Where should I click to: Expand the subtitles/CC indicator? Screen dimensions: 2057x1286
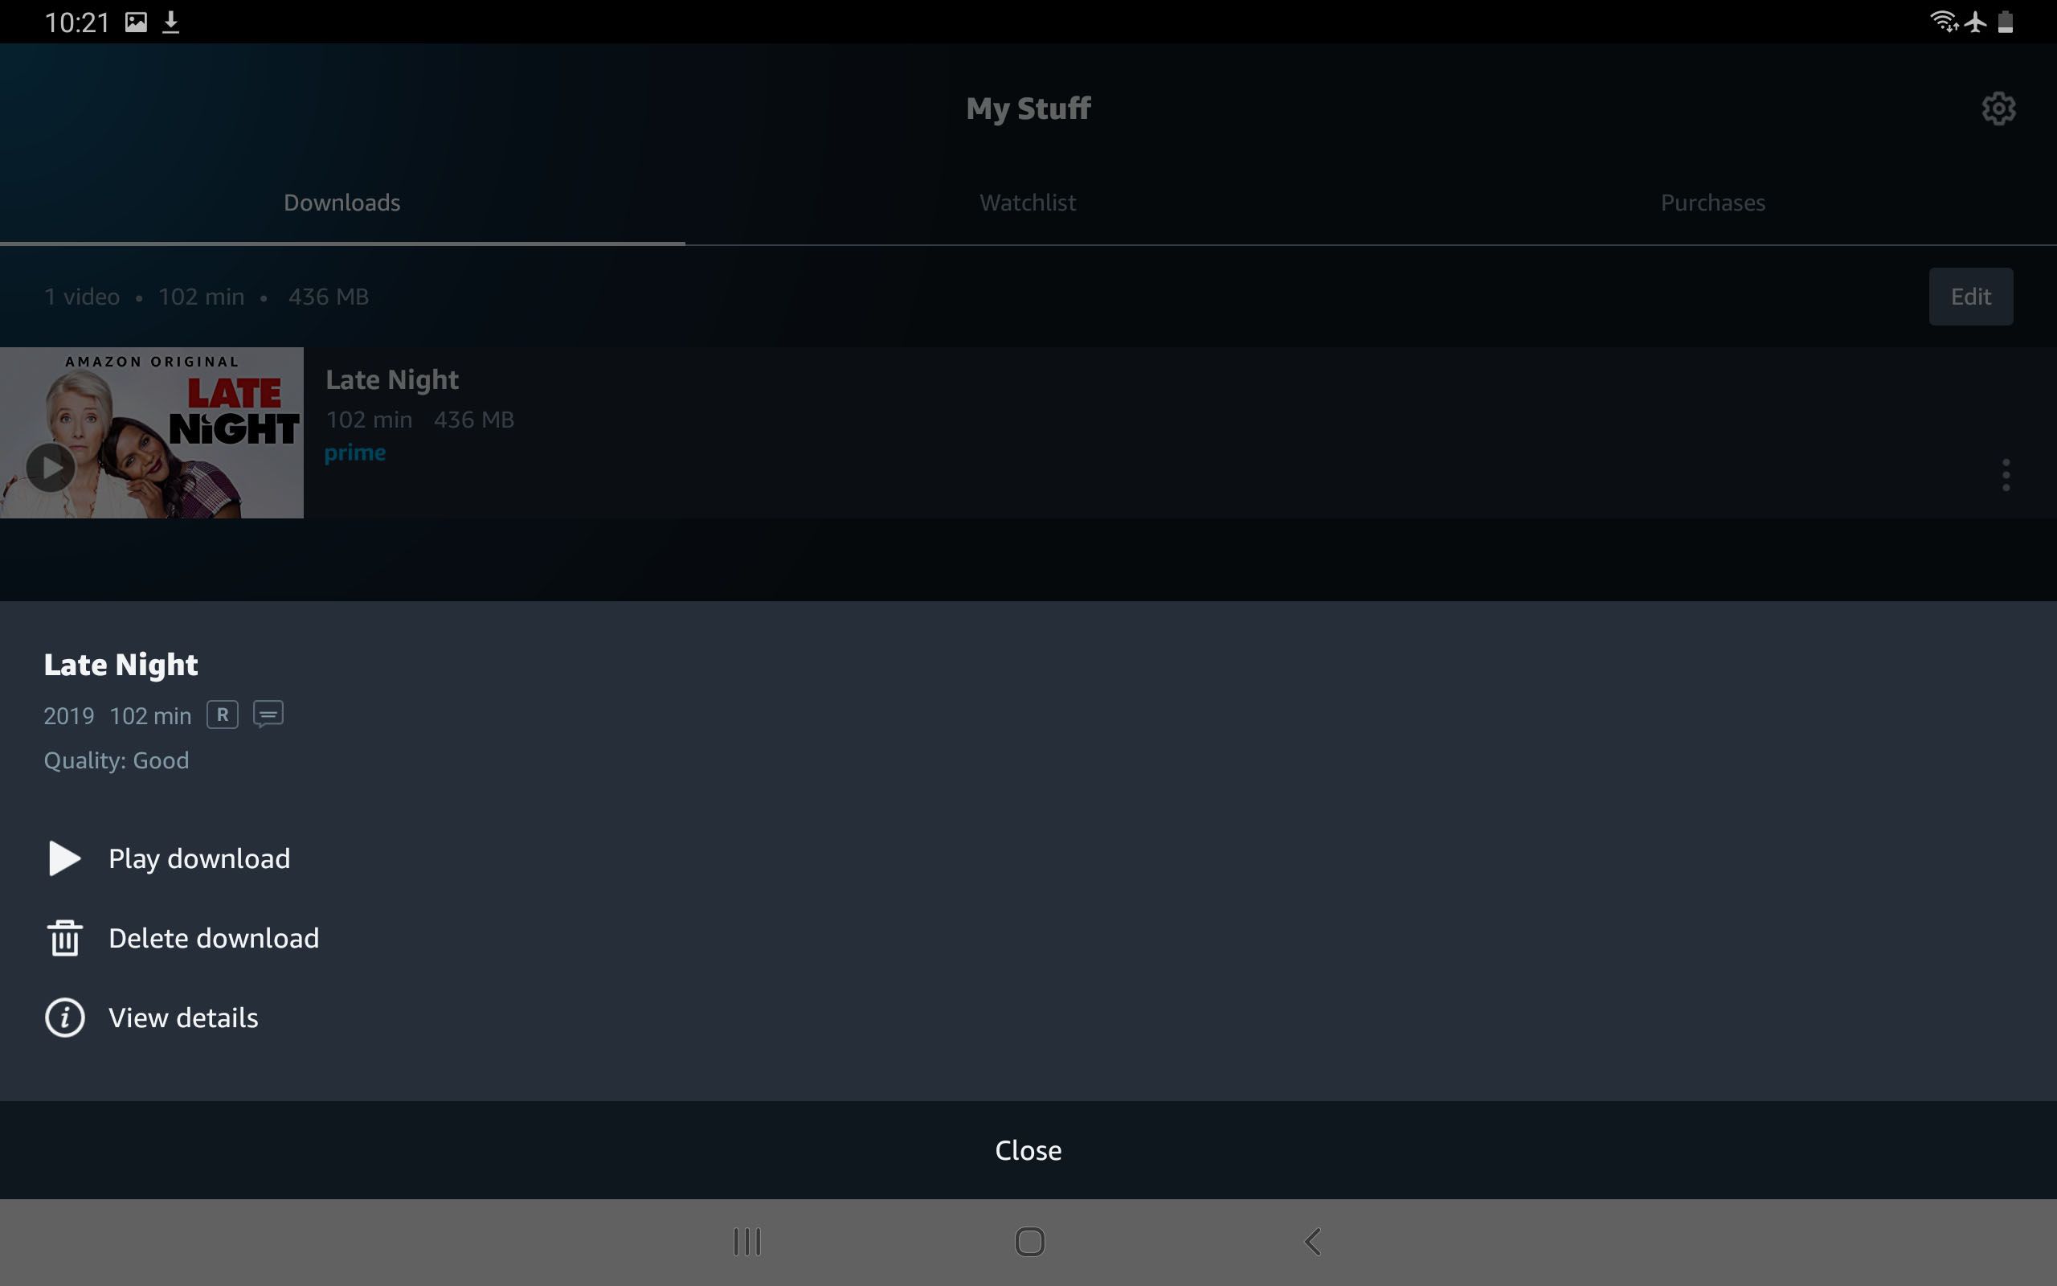(267, 715)
